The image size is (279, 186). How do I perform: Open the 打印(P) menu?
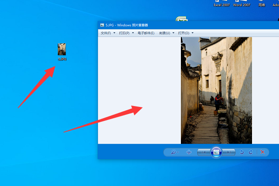coord(124,33)
